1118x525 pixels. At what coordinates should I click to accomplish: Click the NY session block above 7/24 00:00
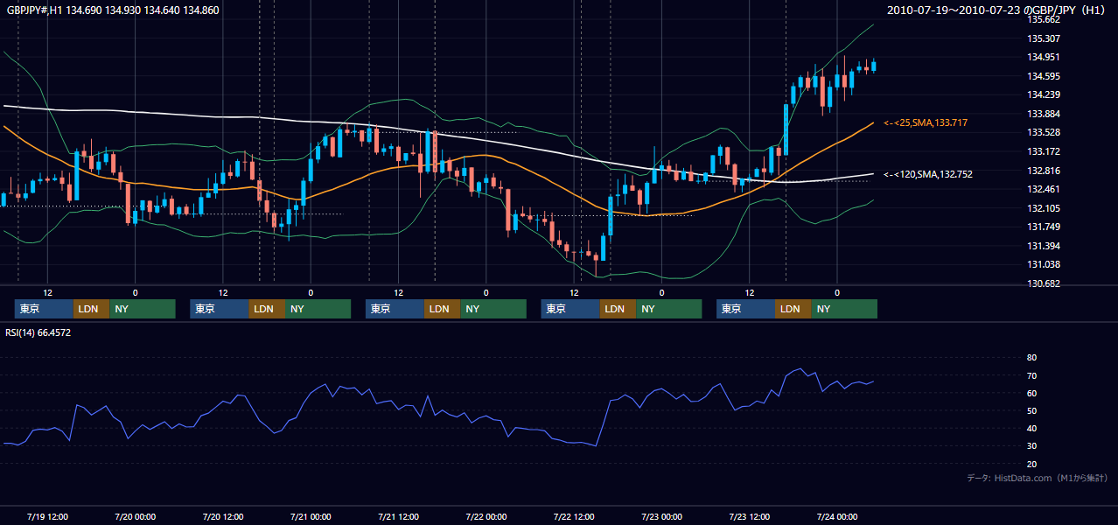pos(844,309)
